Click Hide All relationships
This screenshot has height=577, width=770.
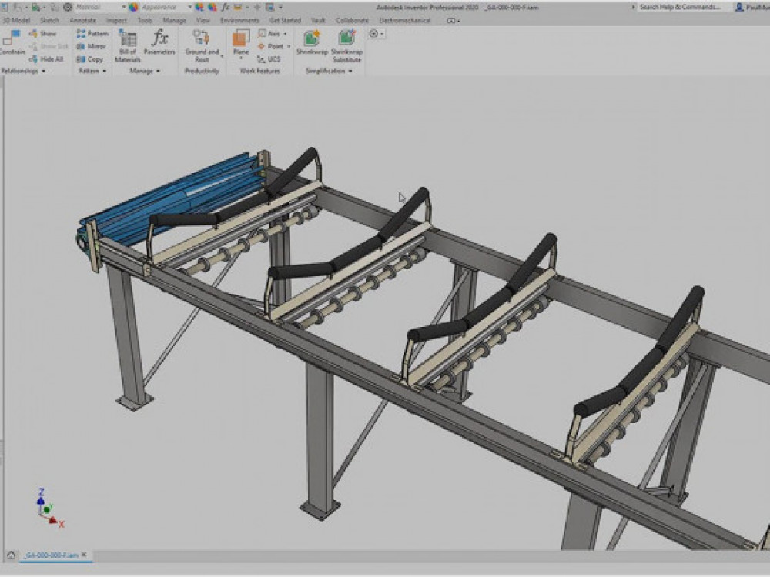point(47,59)
